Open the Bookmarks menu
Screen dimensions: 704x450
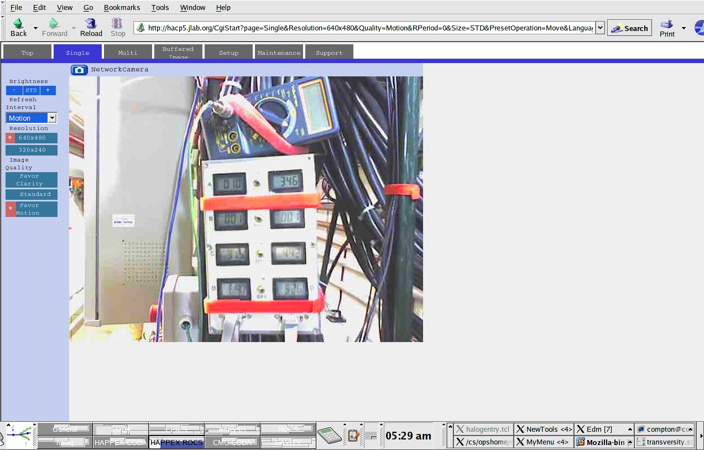tap(122, 7)
